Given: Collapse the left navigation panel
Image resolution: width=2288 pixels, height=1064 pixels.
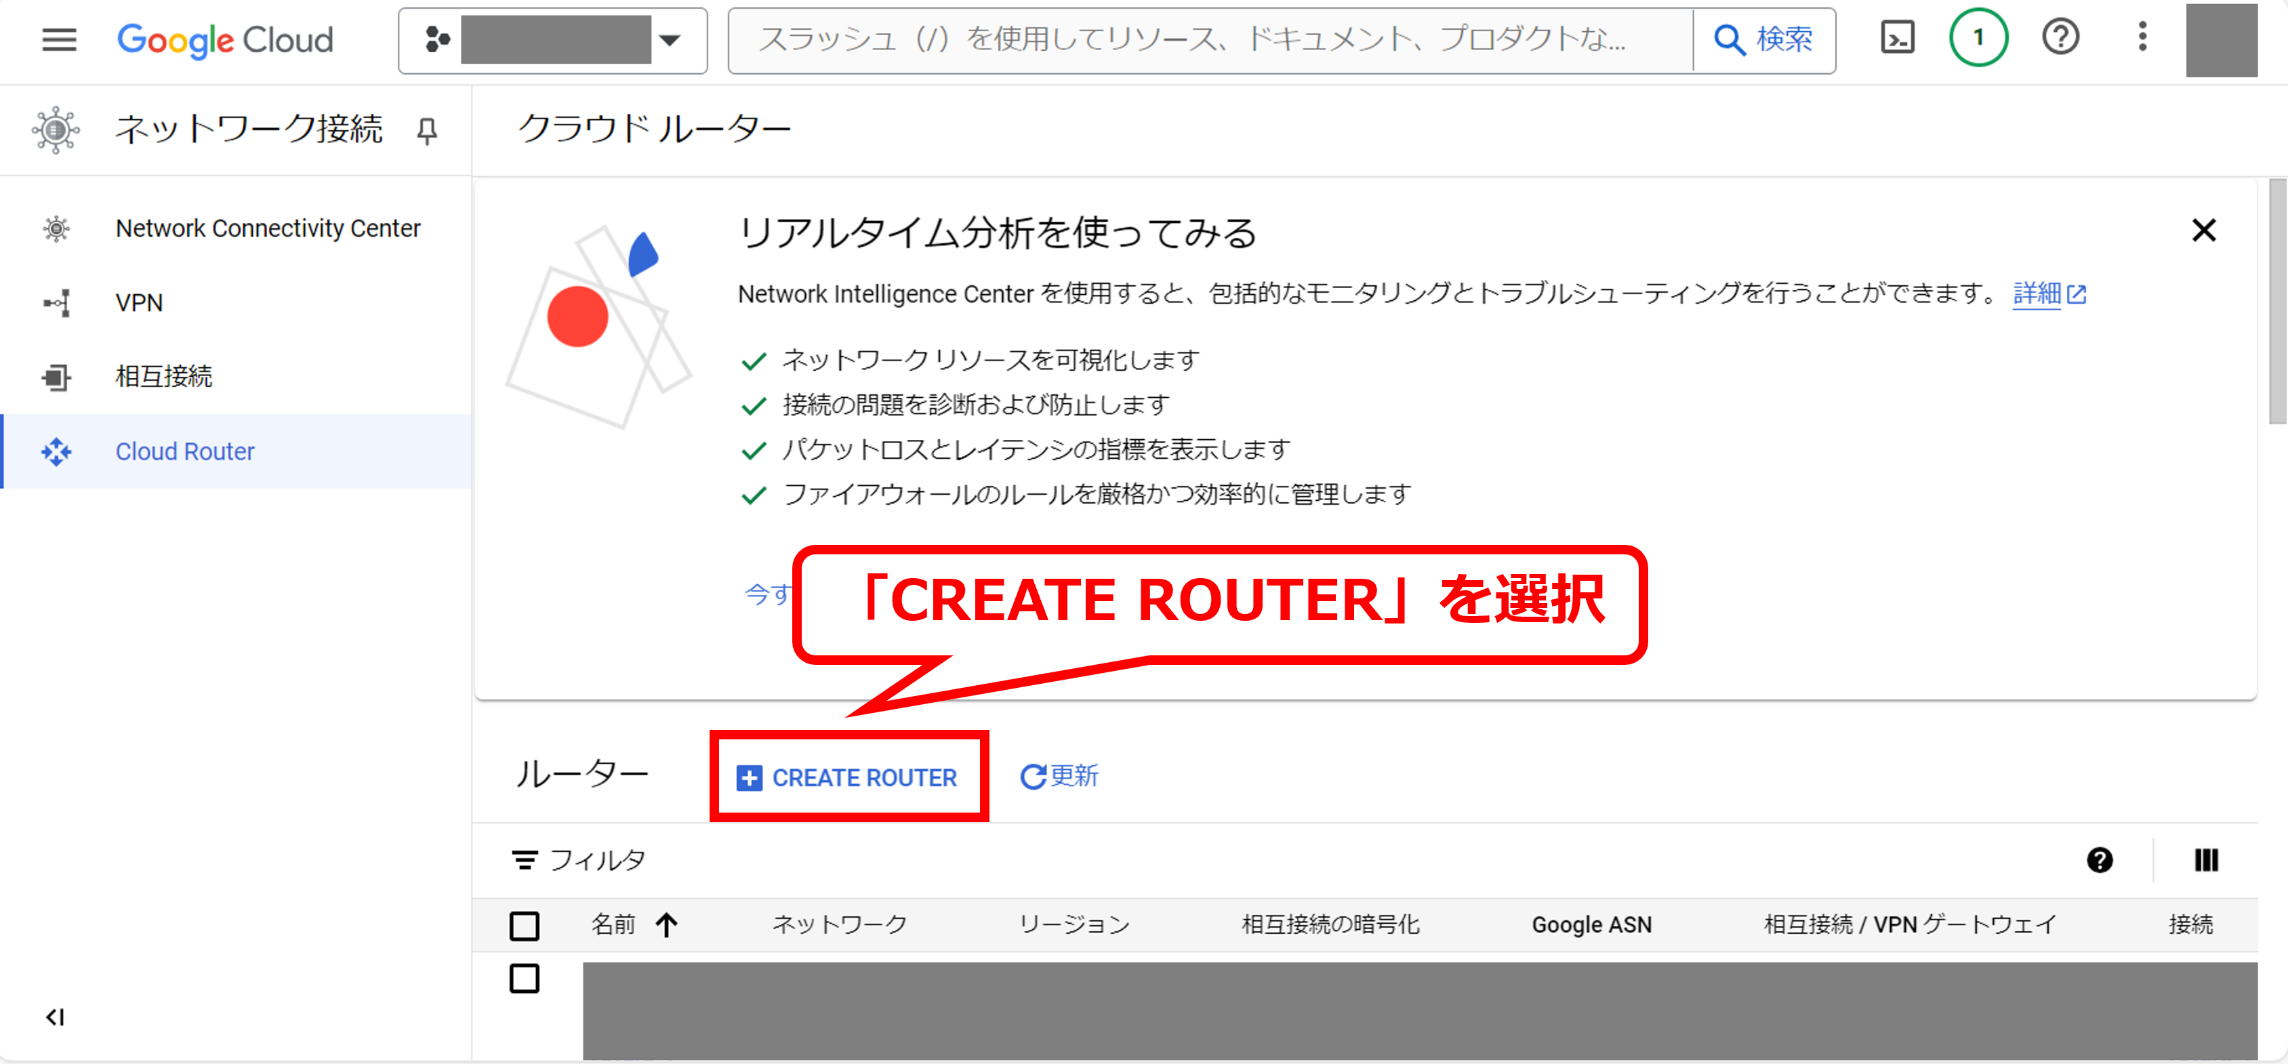Looking at the screenshot, I should coord(55,1017).
